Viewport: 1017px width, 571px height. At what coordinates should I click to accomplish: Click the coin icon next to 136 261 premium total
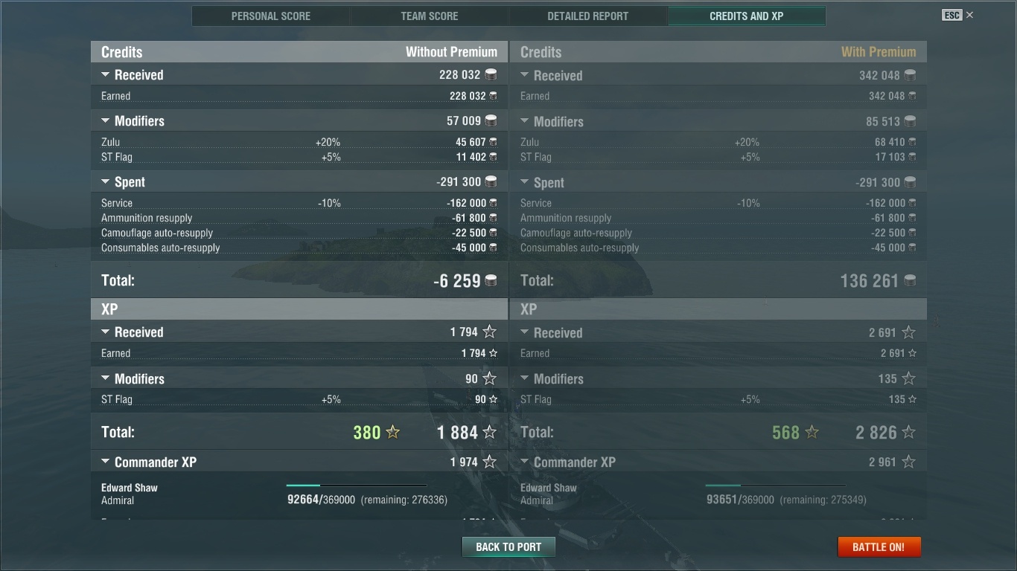pos(910,280)
